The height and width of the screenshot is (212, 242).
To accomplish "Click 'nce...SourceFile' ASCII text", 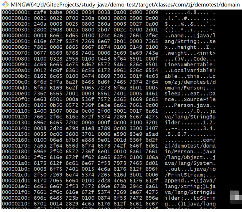I will pos(190,99).
